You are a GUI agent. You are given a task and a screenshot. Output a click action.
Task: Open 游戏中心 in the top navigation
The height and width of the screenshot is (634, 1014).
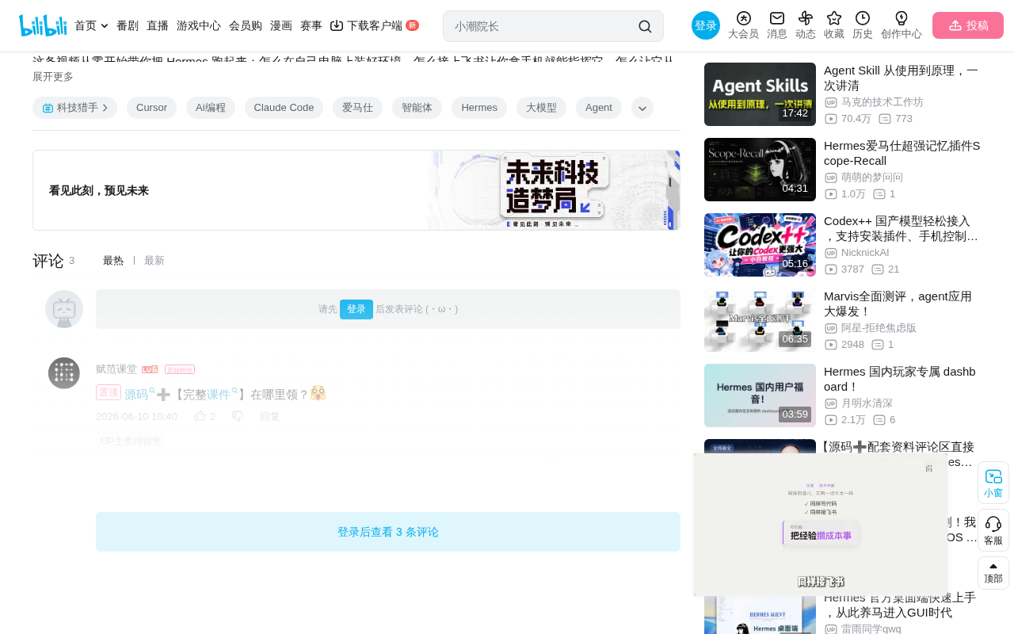point(199,25)
